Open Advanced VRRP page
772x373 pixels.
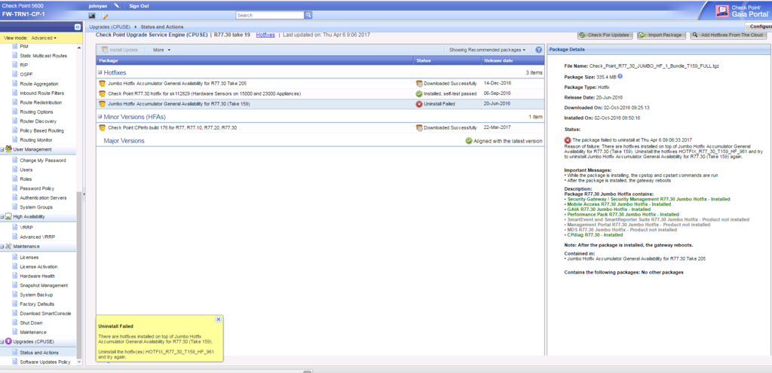(x=38, y=237)
